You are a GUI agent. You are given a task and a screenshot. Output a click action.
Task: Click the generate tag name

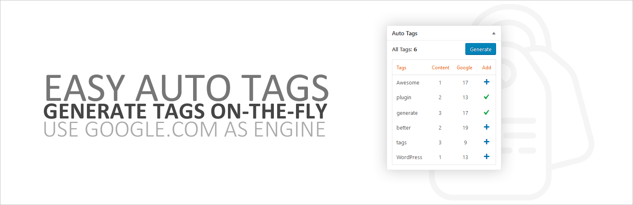[x=407, y=113]
